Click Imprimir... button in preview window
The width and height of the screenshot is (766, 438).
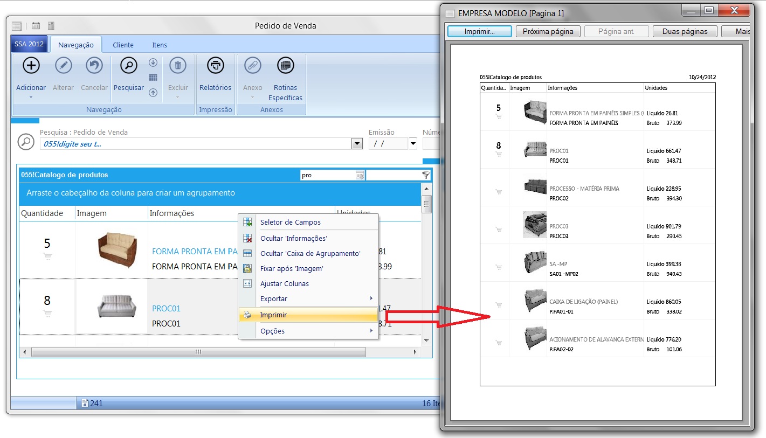point(479,31)
